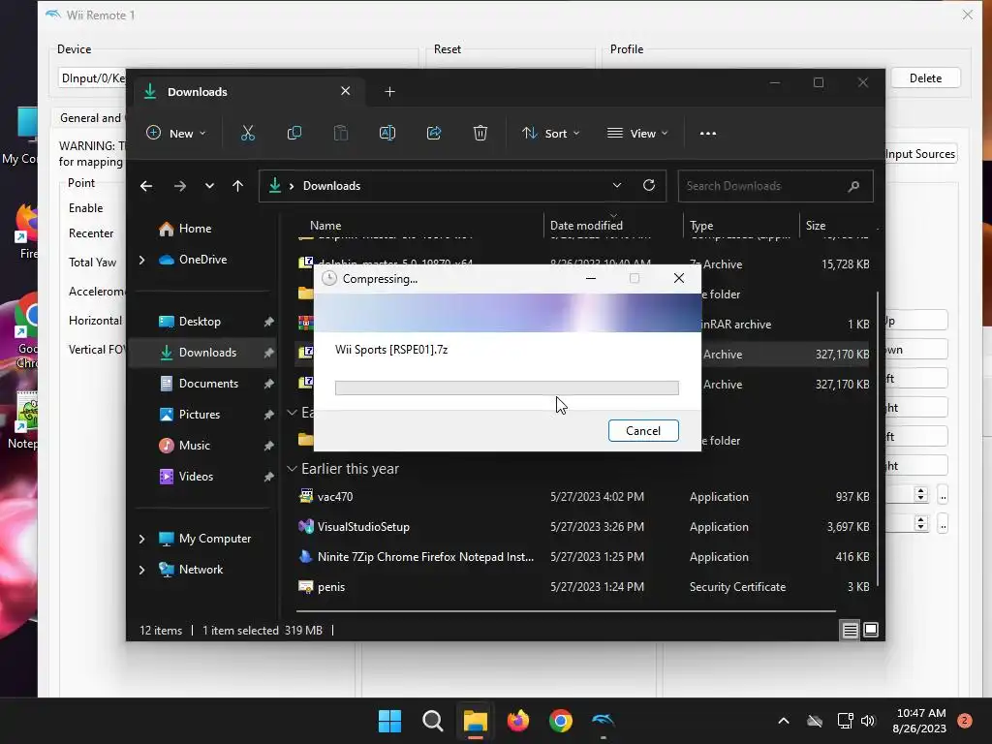Minimize the Compressing dialog
Viewport: 992px width, 744px height.
click(x=591, y=278)
